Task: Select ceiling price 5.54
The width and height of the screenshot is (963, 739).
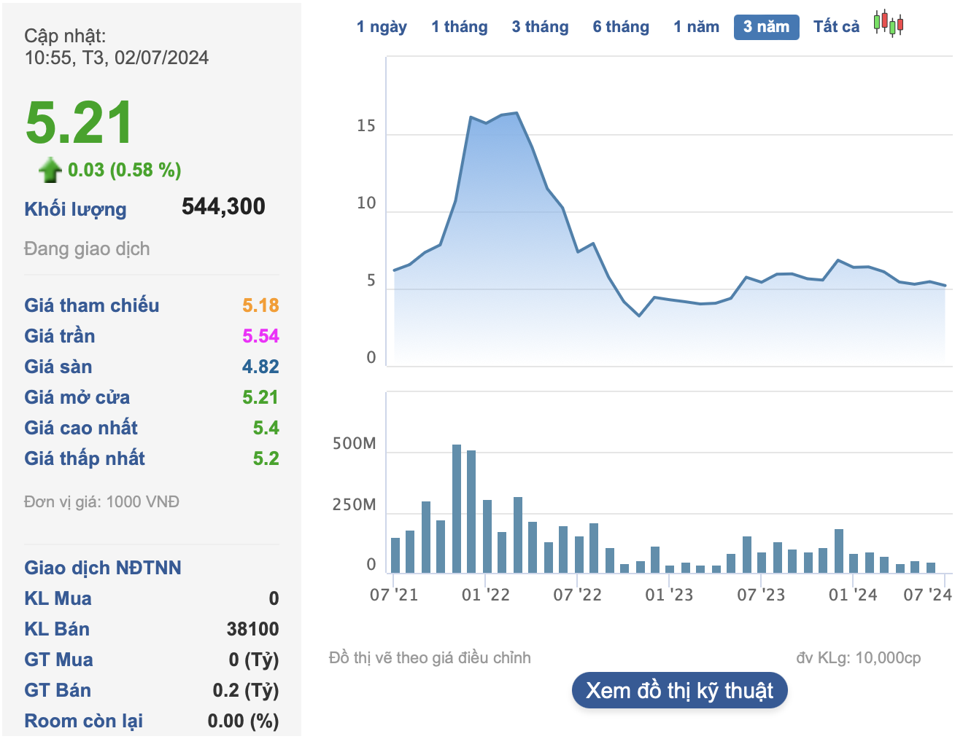Action: [x=260, y=336]
